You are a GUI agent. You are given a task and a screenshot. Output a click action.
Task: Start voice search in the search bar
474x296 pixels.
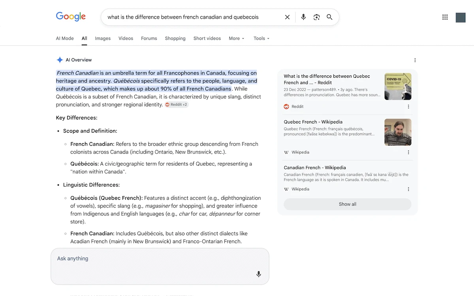pyautogui.click(x=303, y=17)
